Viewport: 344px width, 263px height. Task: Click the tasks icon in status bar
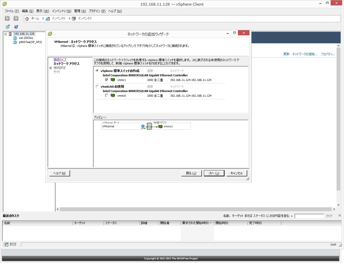(6, 244)
